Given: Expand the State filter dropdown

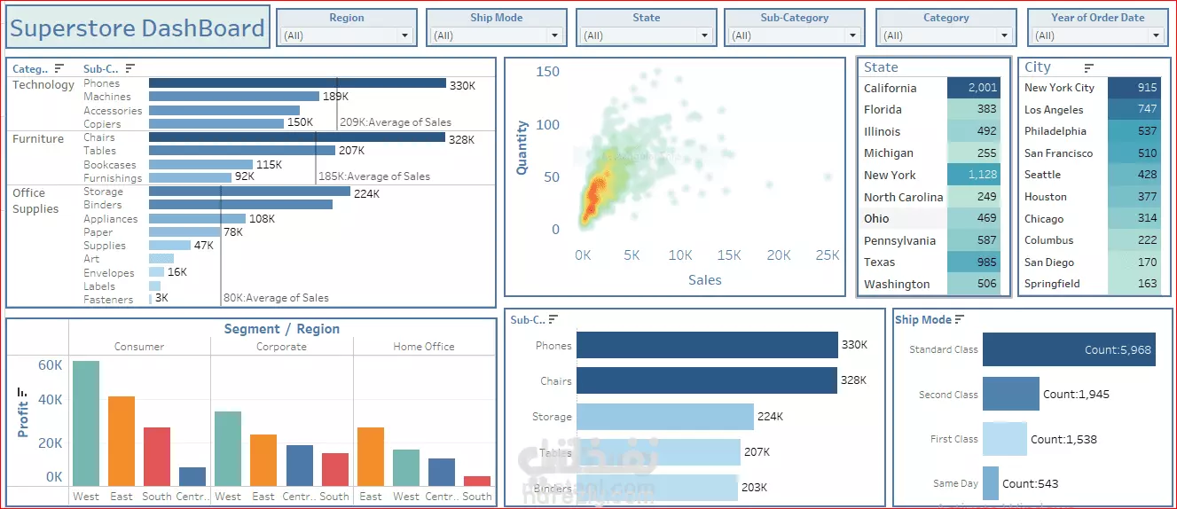Looking at the screenshot, I should click(646, 35).
